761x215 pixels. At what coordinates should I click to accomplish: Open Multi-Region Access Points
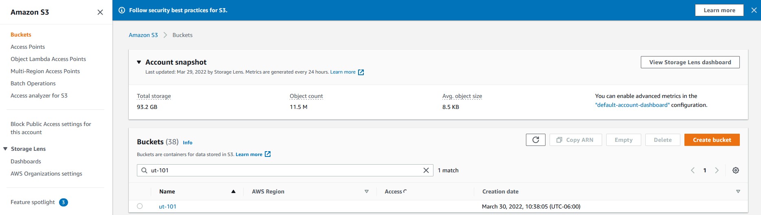point(45,71)
